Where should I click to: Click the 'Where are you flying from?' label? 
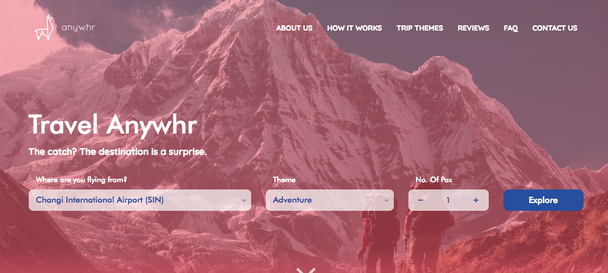click(x=81, y=180)
